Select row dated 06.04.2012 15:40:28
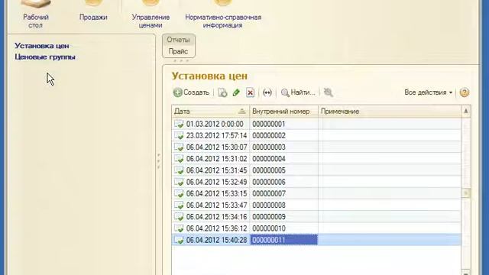 pyautogui.click(x=316, y=240)
